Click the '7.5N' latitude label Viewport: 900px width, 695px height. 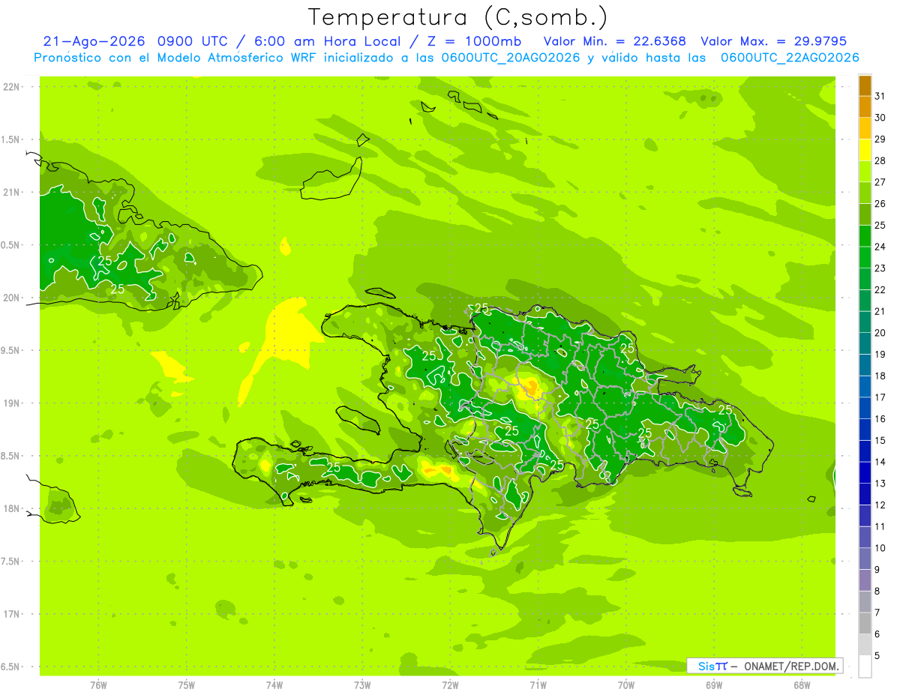tap(10, 562)
